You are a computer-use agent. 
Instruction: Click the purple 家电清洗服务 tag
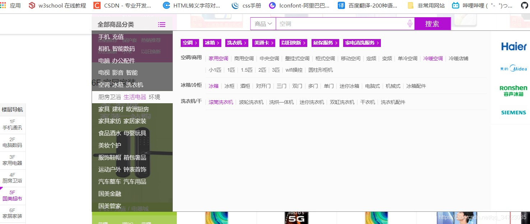click(x=362, y=43)
